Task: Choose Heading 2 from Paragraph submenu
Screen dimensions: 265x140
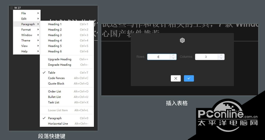Action: tap(67, 30)
